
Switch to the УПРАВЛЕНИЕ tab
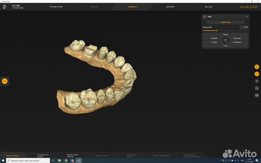tap(56, 7)
